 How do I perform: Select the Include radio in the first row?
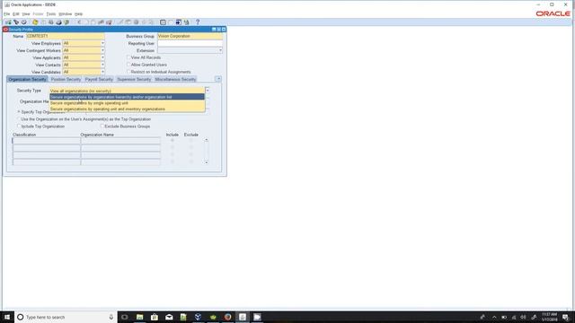click(x=172, y=141)
